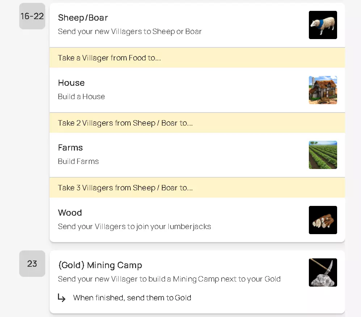Click the "Build Farms" description text
The image size is (361, 317).
pyautogui.click(x=78, y=161)
